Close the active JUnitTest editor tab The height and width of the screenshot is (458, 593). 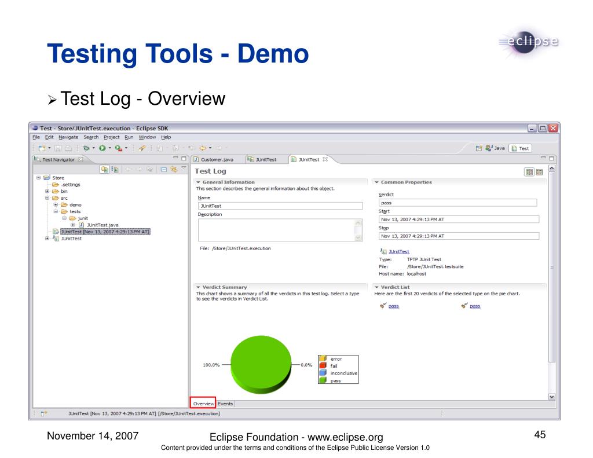coord(325,159)
